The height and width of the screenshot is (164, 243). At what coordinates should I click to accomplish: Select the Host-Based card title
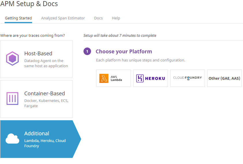38,53
